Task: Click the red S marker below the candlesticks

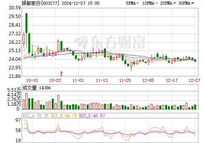Action: pyautogui.click(x=61, y=74)
